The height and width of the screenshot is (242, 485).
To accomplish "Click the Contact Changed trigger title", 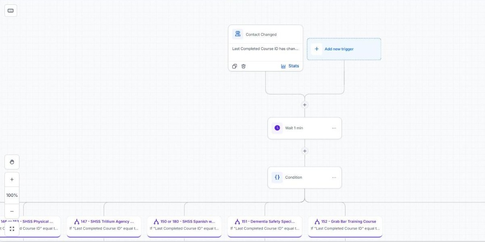I will coord(261,35).
